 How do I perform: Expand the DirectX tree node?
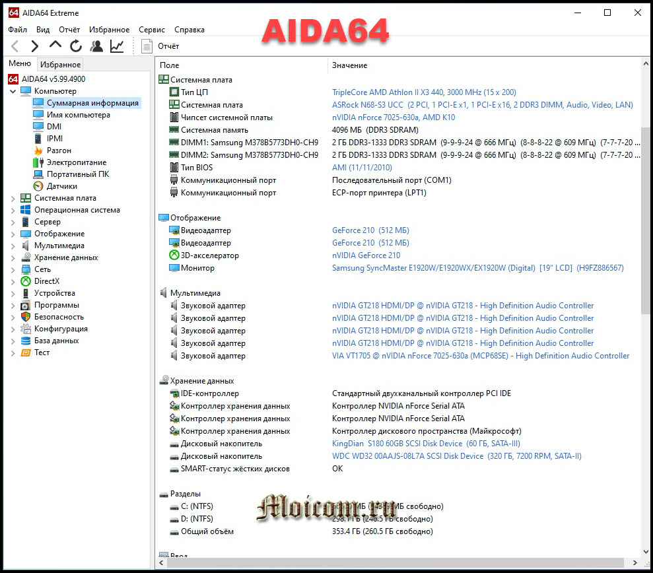14,281
